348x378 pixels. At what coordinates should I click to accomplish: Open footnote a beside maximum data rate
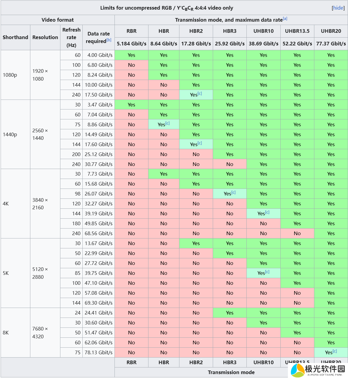285,19
